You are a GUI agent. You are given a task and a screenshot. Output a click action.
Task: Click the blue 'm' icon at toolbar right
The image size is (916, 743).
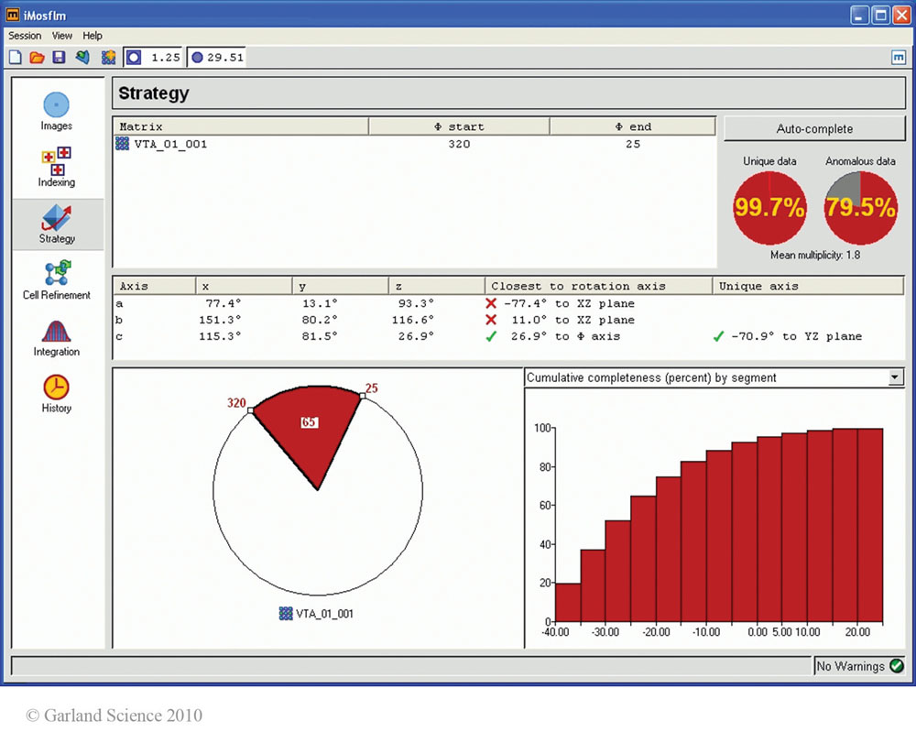[x=898, y=58]
